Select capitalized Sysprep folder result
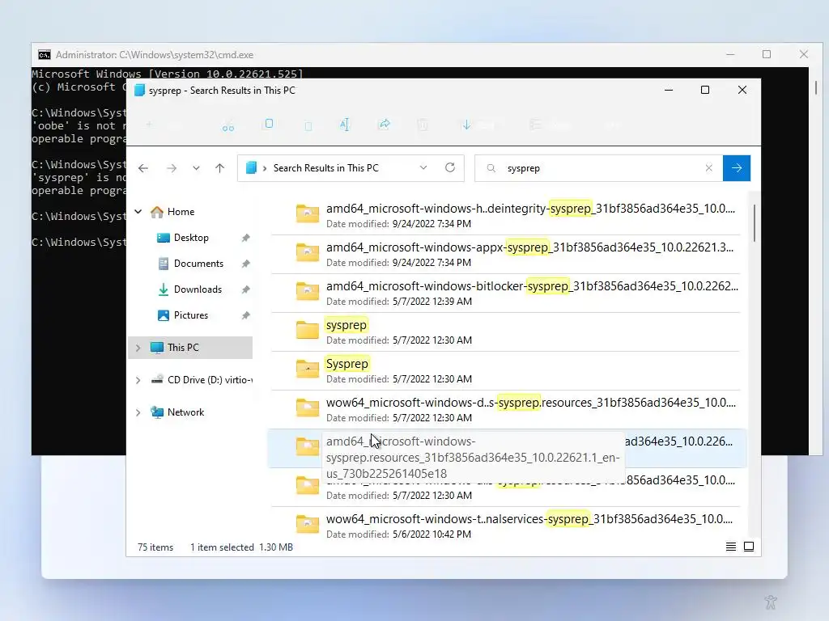 [505, 370]
